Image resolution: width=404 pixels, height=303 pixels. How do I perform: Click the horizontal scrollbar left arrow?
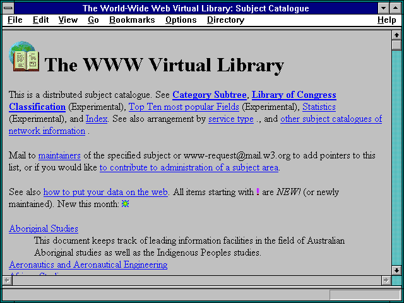pos(7,280)
